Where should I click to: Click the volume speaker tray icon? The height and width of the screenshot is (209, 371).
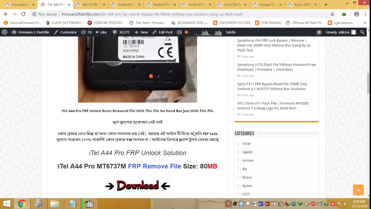pyautogui.click(x=345, y=204)
